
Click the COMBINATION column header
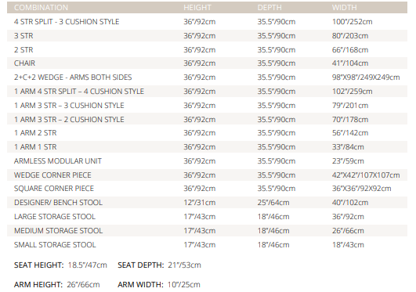coord(41,7)
